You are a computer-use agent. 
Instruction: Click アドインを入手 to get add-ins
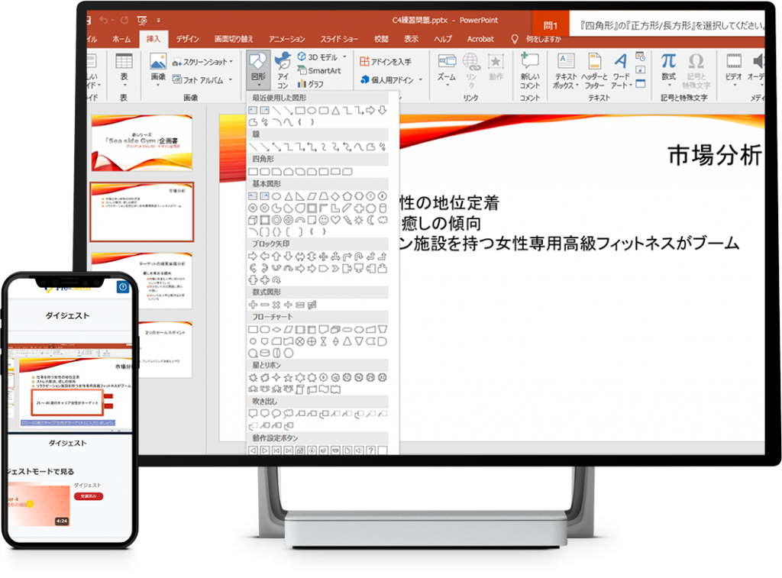click(x=386, y=61)
